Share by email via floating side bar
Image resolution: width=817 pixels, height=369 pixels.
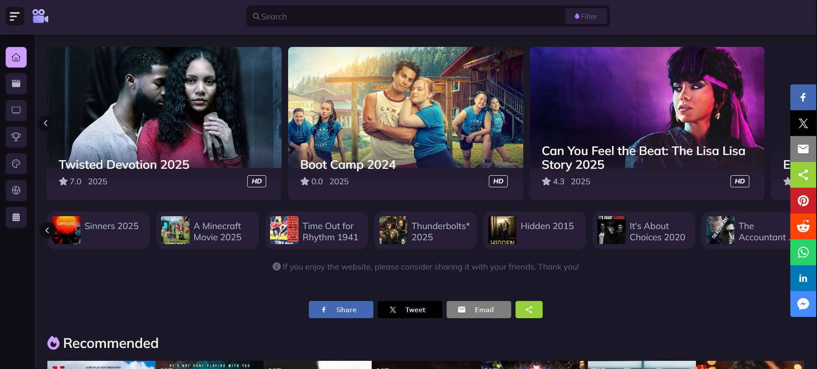click(x=803, y=149)
